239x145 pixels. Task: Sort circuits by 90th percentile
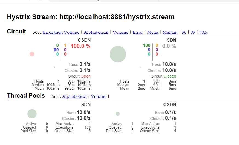tap(184, 32)
